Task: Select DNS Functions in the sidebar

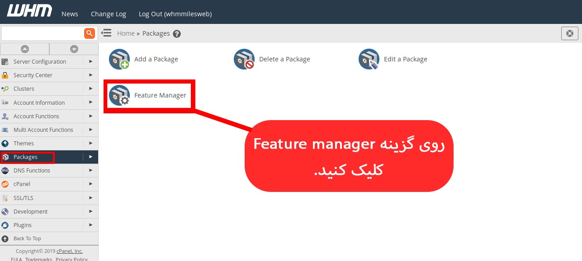Action: tap(32, 171)
